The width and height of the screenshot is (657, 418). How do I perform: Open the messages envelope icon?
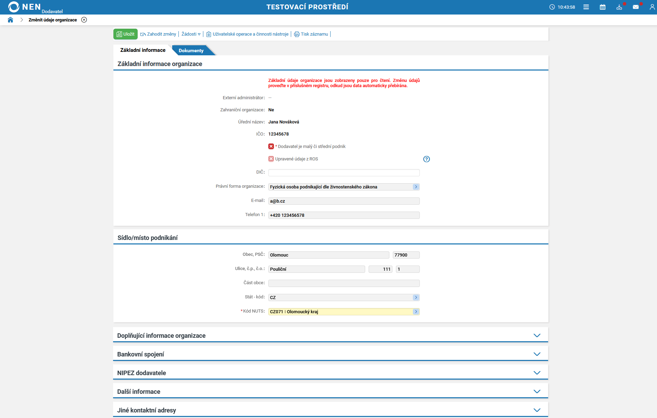click(636, 7)
